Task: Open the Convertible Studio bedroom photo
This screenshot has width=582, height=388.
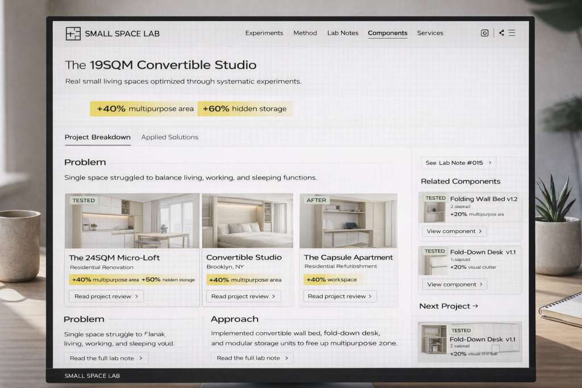Action: click(247, 220)
